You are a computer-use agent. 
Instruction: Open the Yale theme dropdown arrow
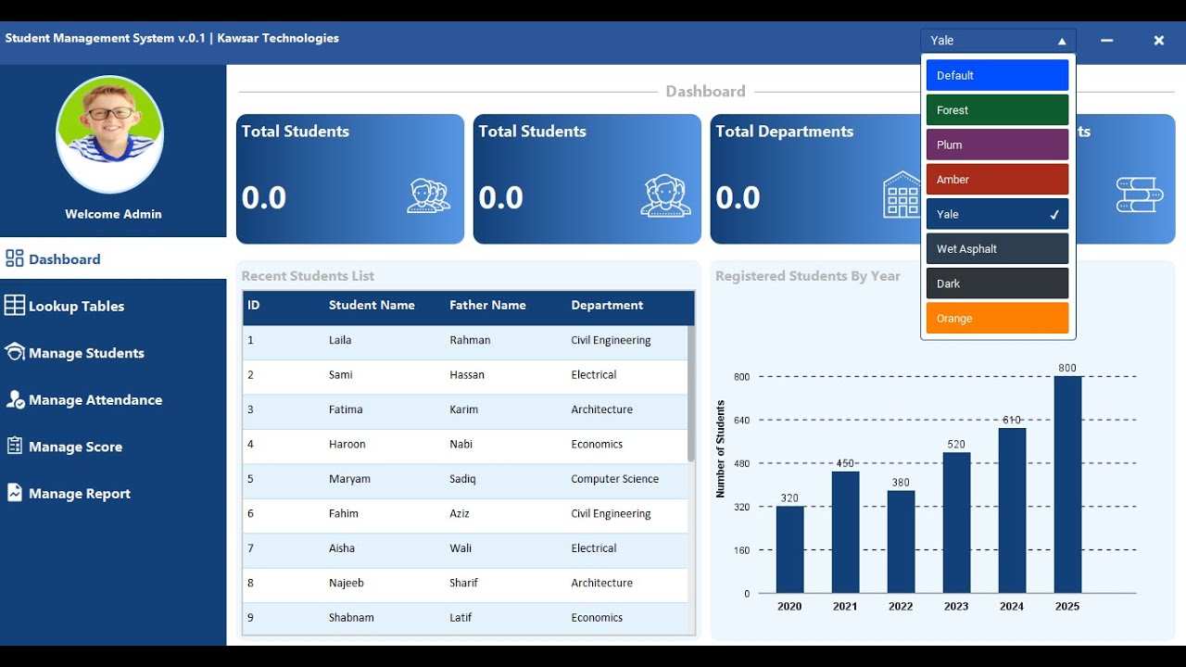[x=1062, y=41]
